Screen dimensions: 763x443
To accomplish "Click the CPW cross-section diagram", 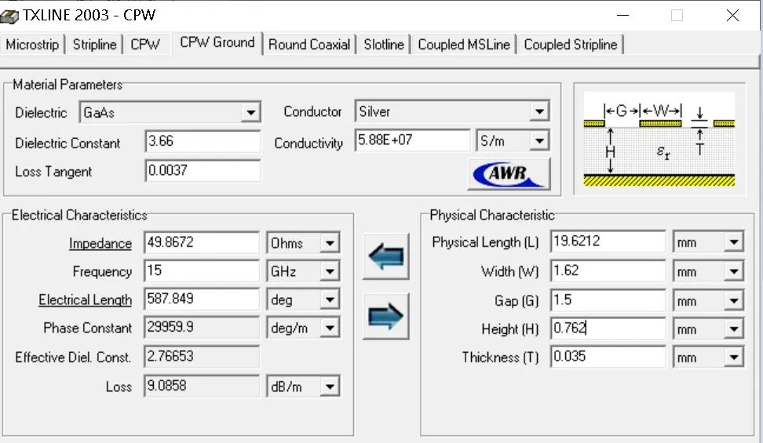I will click(659, 139).
